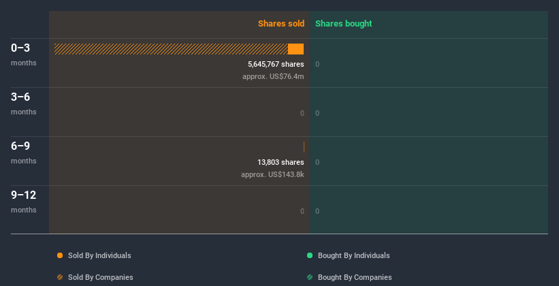
Task: Click the shares bought 0 in 0–3 months row
Action: (317, 64)
